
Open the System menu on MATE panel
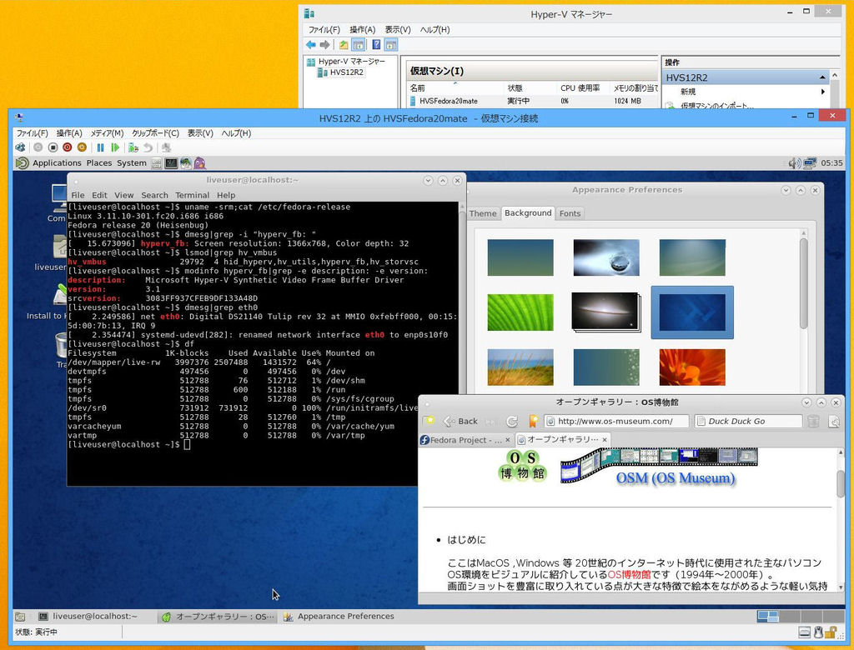[132, 162]
